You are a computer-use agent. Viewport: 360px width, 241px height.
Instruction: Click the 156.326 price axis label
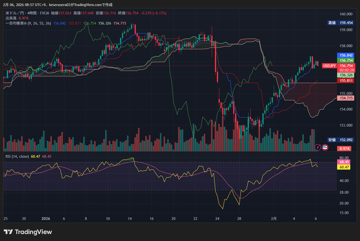pyautogui.click(x=345, y=75)
